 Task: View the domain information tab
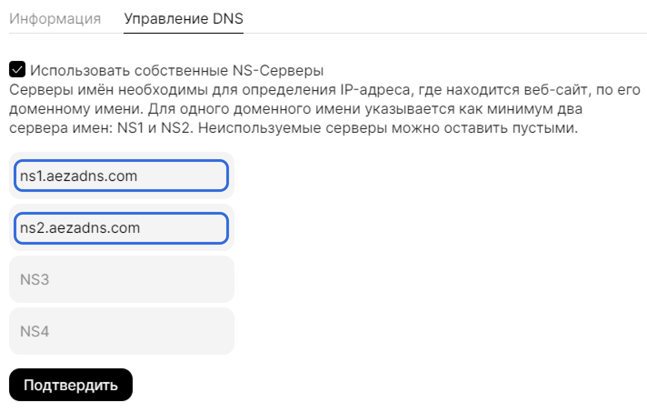tap(55, 19)
